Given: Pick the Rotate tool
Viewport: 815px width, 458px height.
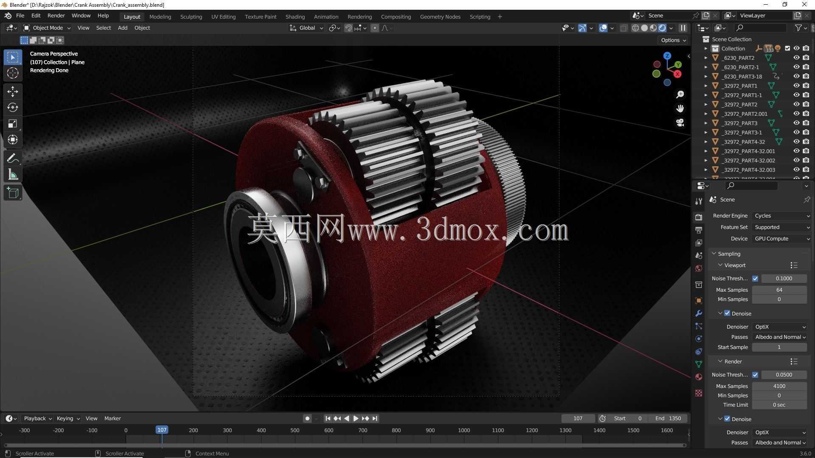Looking at the screenshot, I should tap(13, 107).
